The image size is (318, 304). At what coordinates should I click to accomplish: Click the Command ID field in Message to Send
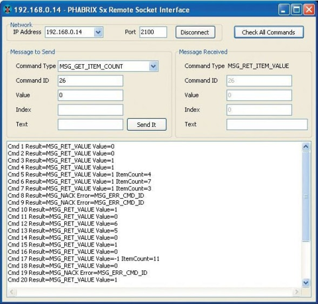[x=90, y=81]
